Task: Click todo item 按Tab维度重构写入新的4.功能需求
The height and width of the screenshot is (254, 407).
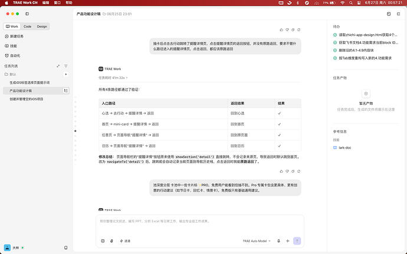Action: pyautogui.click(x=362, y=58)
